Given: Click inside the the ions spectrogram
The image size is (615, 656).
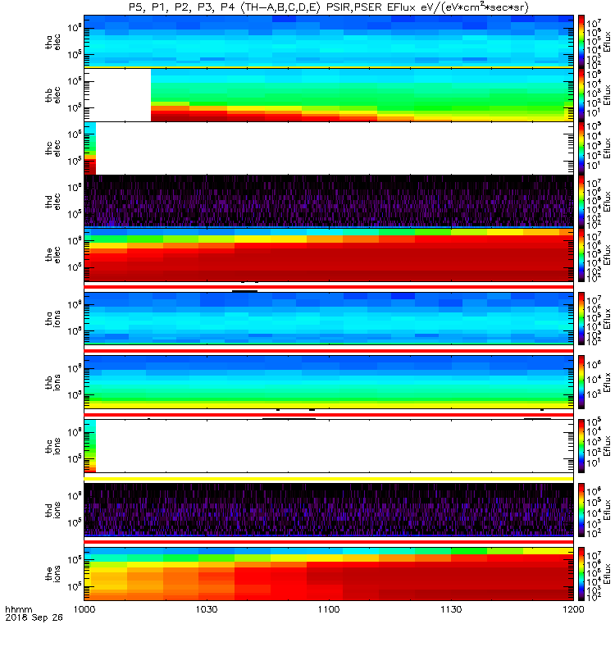Looking at the screenshot, I should 329,573.
